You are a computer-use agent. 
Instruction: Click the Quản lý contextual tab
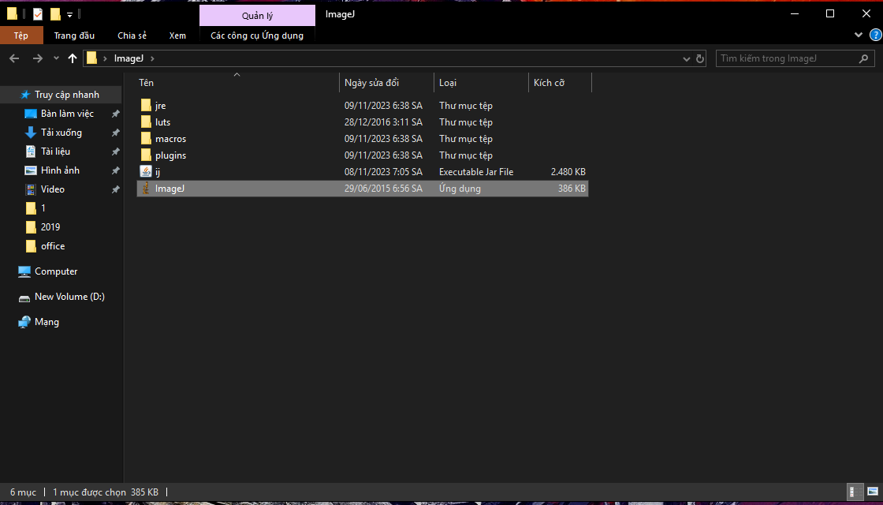coord(257,16)
